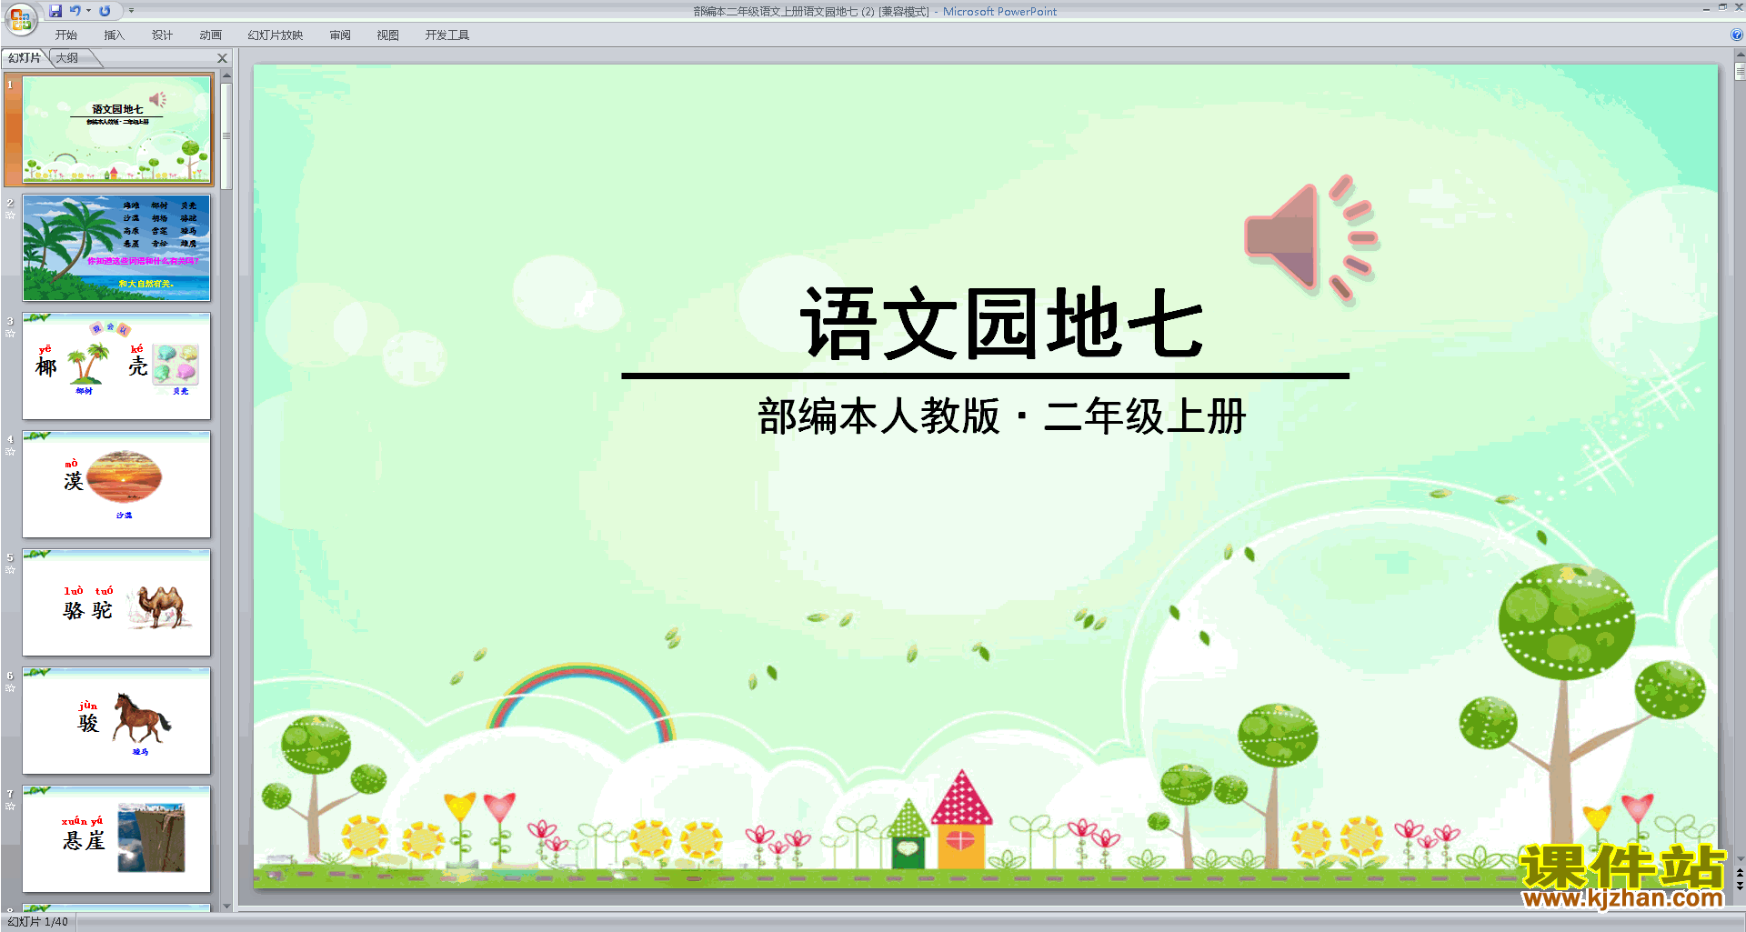Open the Office button menu
This screenshot has width=1746, height=932.
[20, 18]
